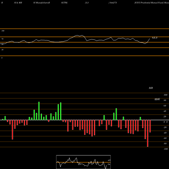The height and width of the screenshot is (169, 169).
Task: Click the 100 axis label in RSI panel
Action: (x=3, y=31)
